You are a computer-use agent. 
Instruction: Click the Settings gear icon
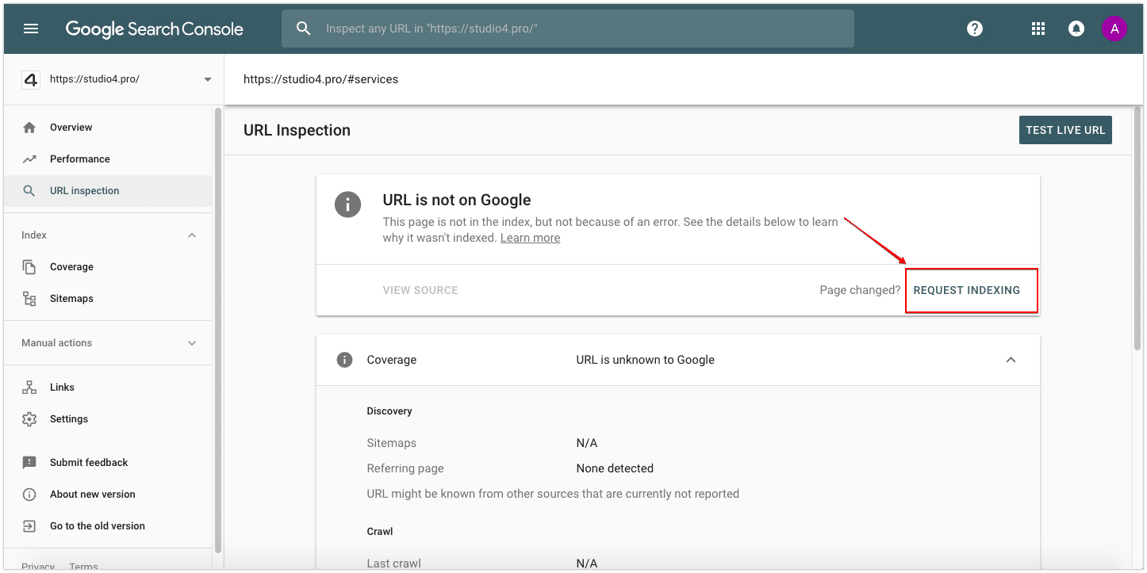point(29,419)
